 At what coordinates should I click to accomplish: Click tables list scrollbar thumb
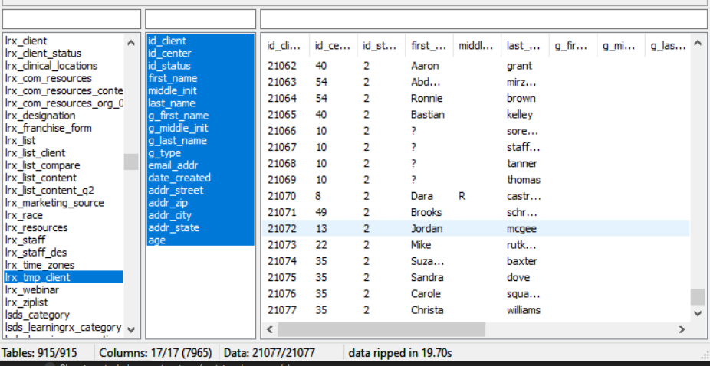point(131,162)
